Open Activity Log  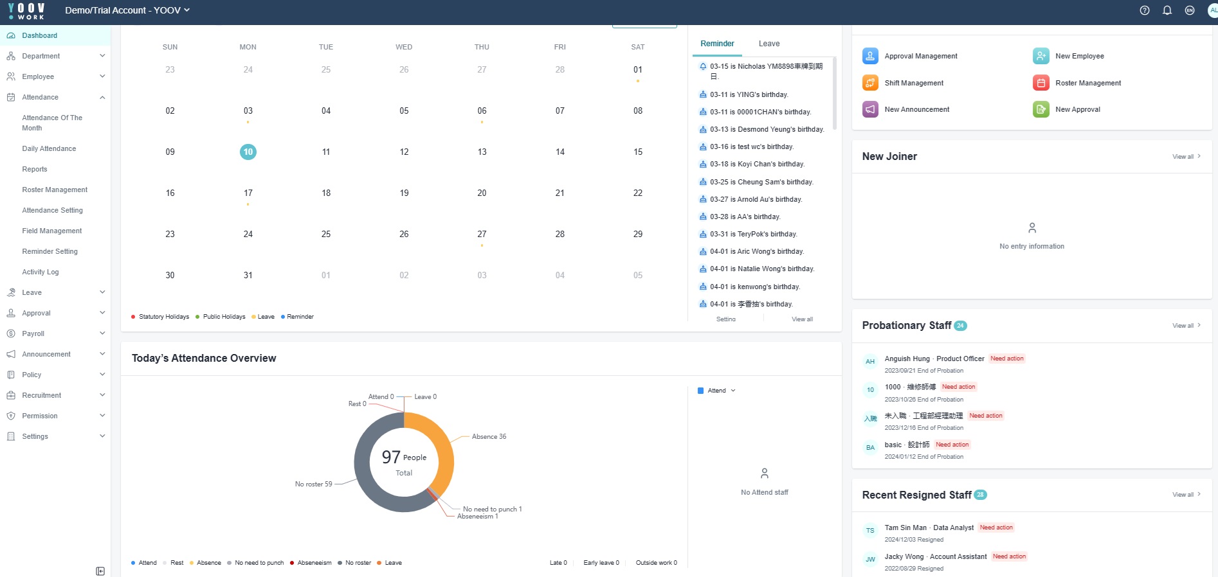[x=41, y=272]
